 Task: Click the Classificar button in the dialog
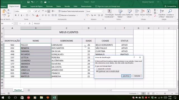tap(126, 76)
